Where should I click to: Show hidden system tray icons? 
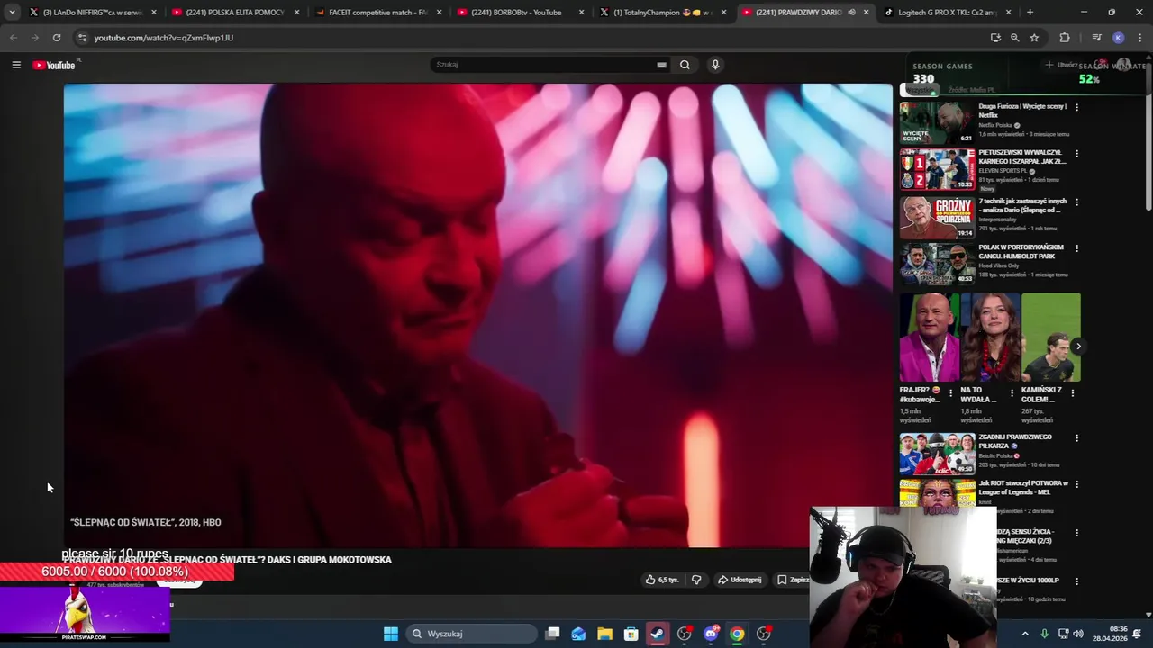pos(1025,634)
